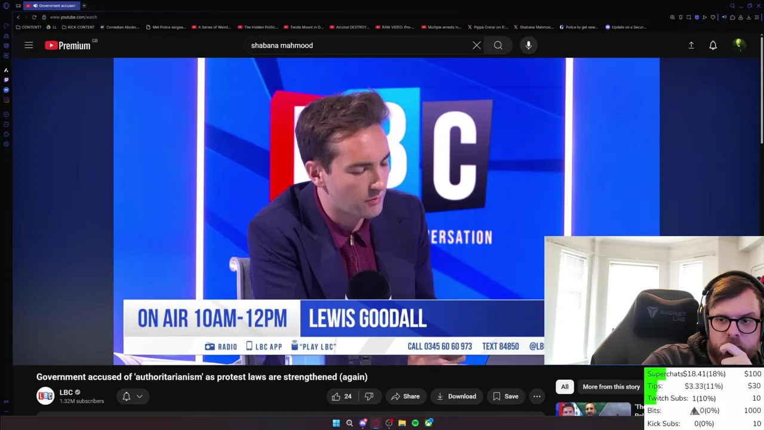
Task: Open 'Alcohol DESTROY...' bookmark
Action: 350,27
